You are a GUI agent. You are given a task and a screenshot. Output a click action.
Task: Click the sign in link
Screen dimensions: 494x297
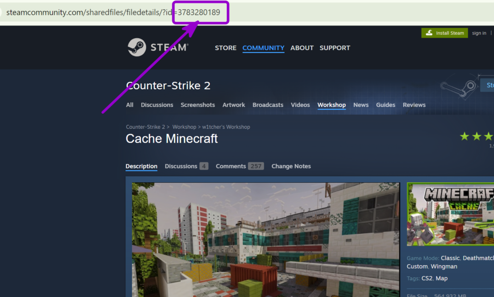pos(479,33)
